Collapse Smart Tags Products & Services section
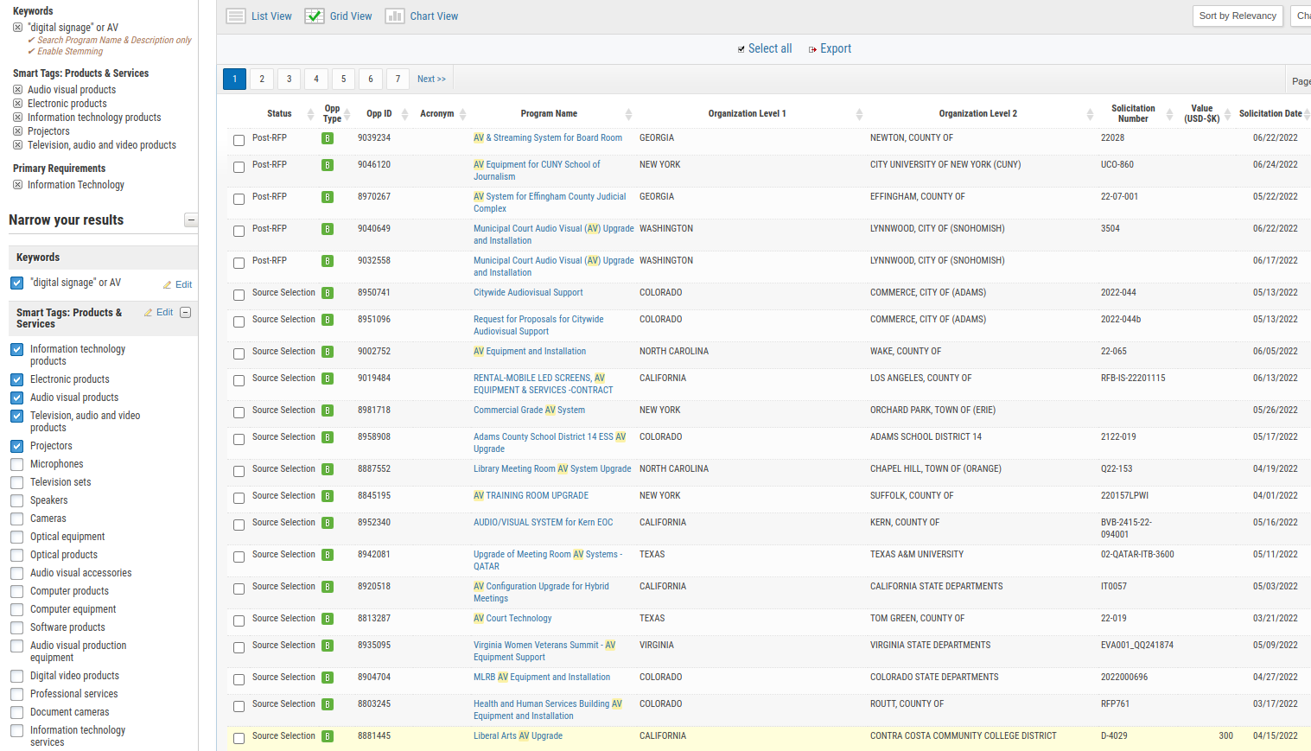Viewport: 1311px width, 751px height. point(185,313)
